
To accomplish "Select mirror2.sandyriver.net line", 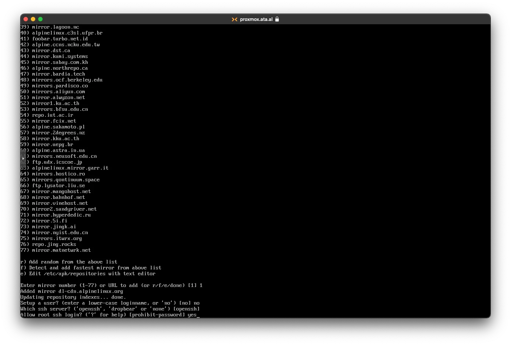I will [x=59, y=209].
